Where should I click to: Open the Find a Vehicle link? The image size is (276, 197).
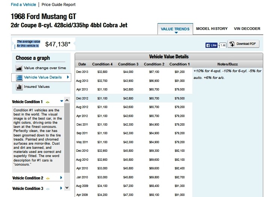click(23, 4)
